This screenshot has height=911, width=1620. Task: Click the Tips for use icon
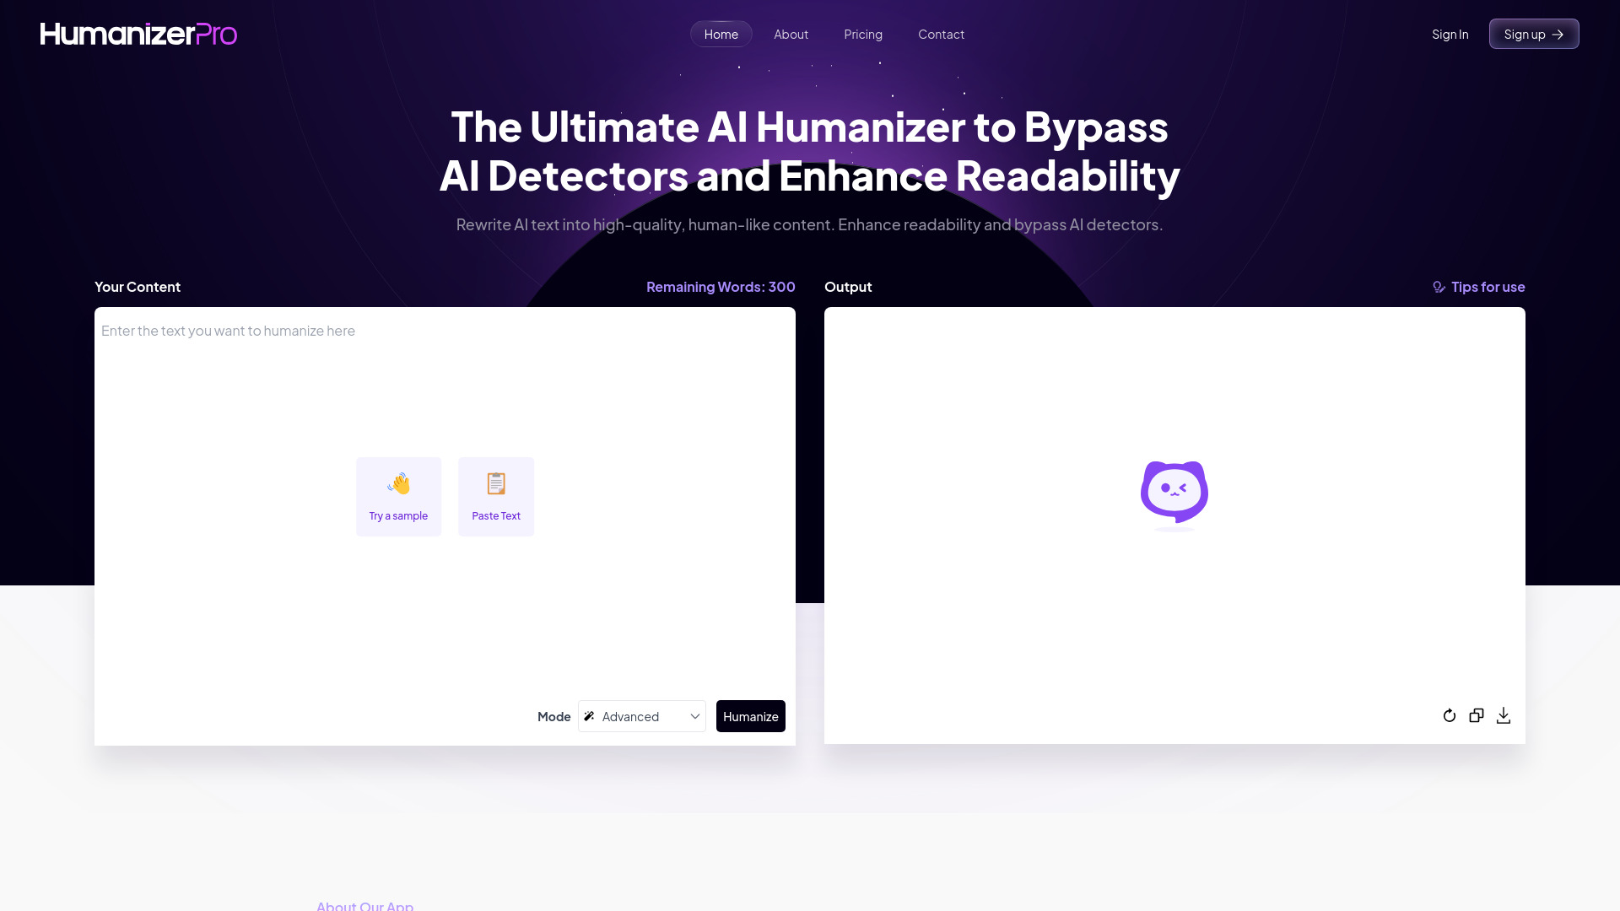tap(1439, 287)
